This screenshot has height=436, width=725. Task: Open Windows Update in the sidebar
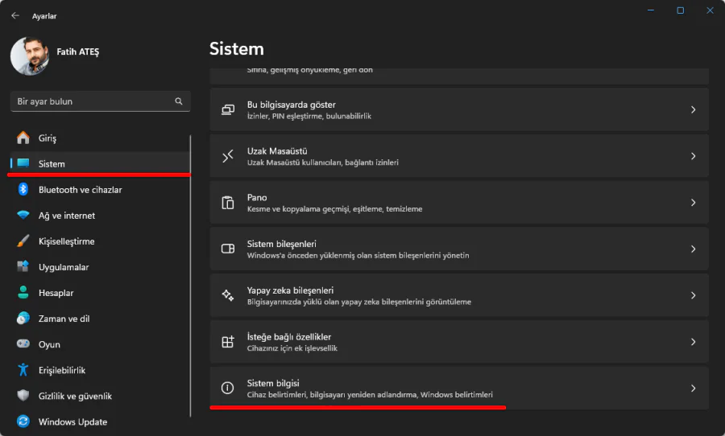pos(100,422)
